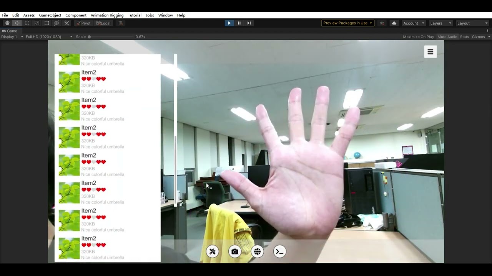Open the Layers dropdown

point(440,23)
